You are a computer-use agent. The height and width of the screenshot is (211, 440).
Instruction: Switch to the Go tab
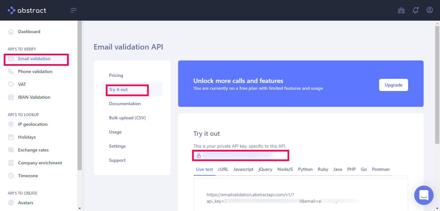pyautogui.click(x=364, y=169)
